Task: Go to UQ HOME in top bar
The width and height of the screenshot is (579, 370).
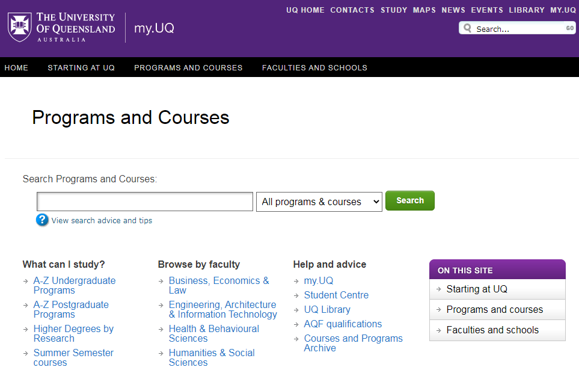Action: pyautogui.click(x=305, y=10)
